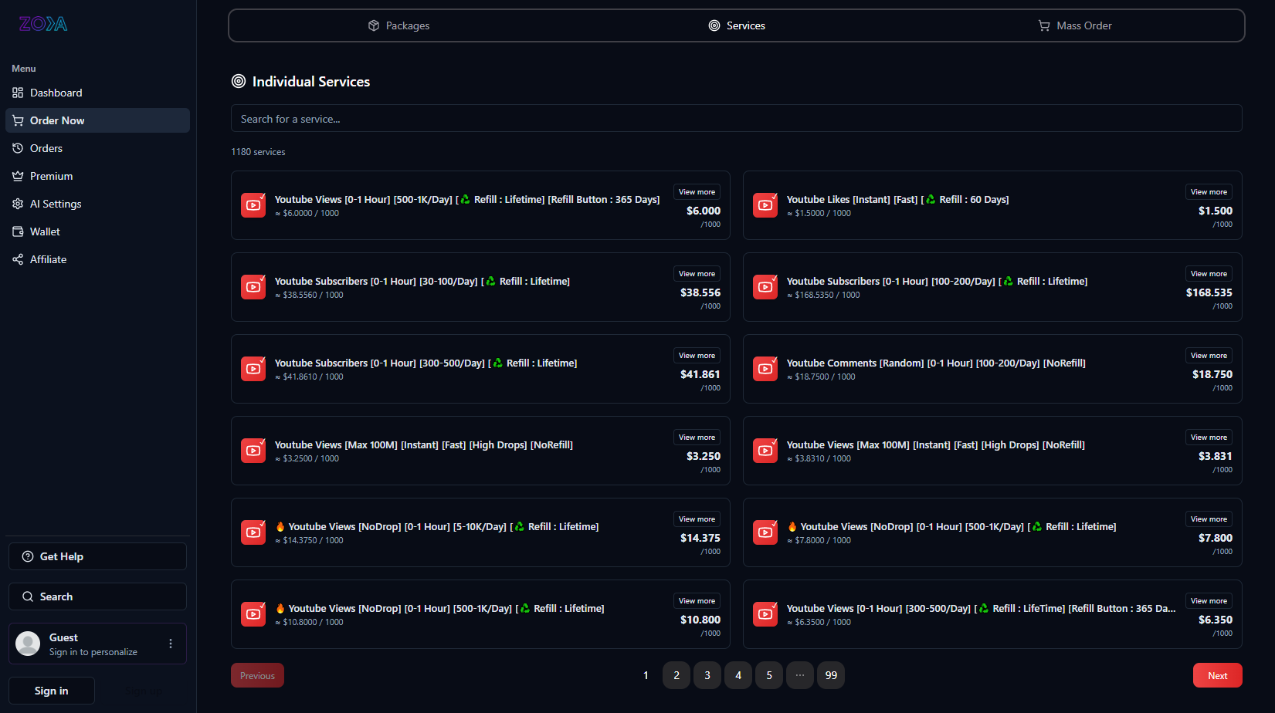Click the Affiliate share icon
The image size is (1275, 713).
[18, 259]
